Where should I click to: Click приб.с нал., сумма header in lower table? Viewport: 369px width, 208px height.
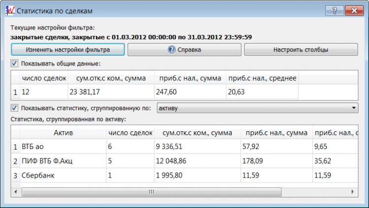click(x=277, y=133)
